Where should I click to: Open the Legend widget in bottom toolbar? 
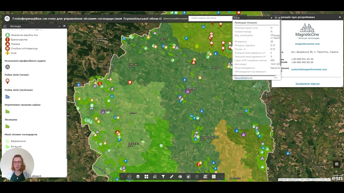pos(130,177)
